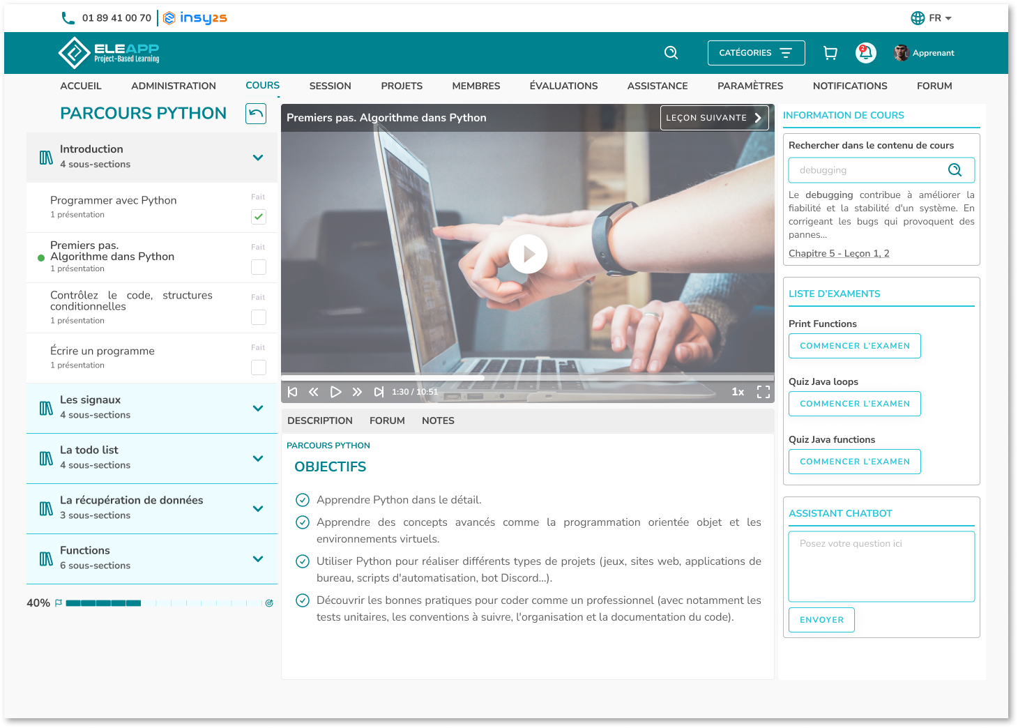
Task: Mark Contrôlez le code lesson as done
Action: tap(259, 317)
